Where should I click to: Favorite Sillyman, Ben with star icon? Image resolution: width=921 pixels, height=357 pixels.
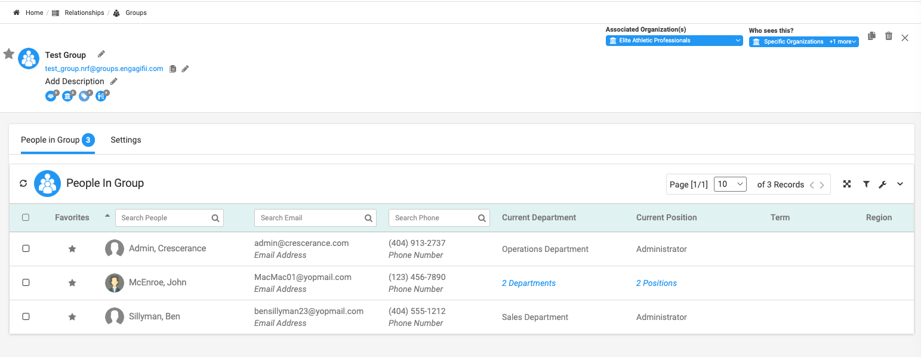[x=72, y=317]
